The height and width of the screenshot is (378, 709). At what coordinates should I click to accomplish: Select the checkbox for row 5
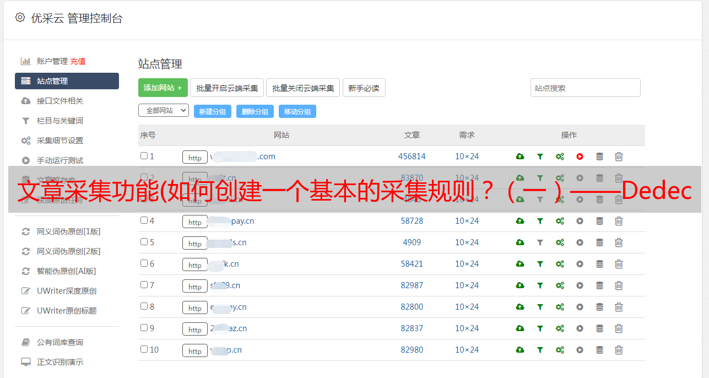click(144, 242)
